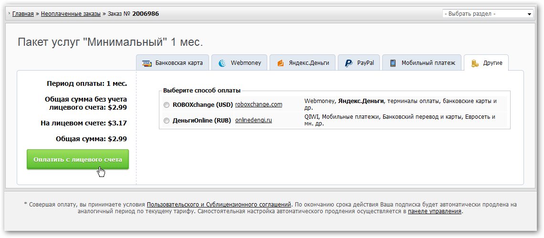
Task: Switch to Webmoney tab
Action: (x=240, y=63)
